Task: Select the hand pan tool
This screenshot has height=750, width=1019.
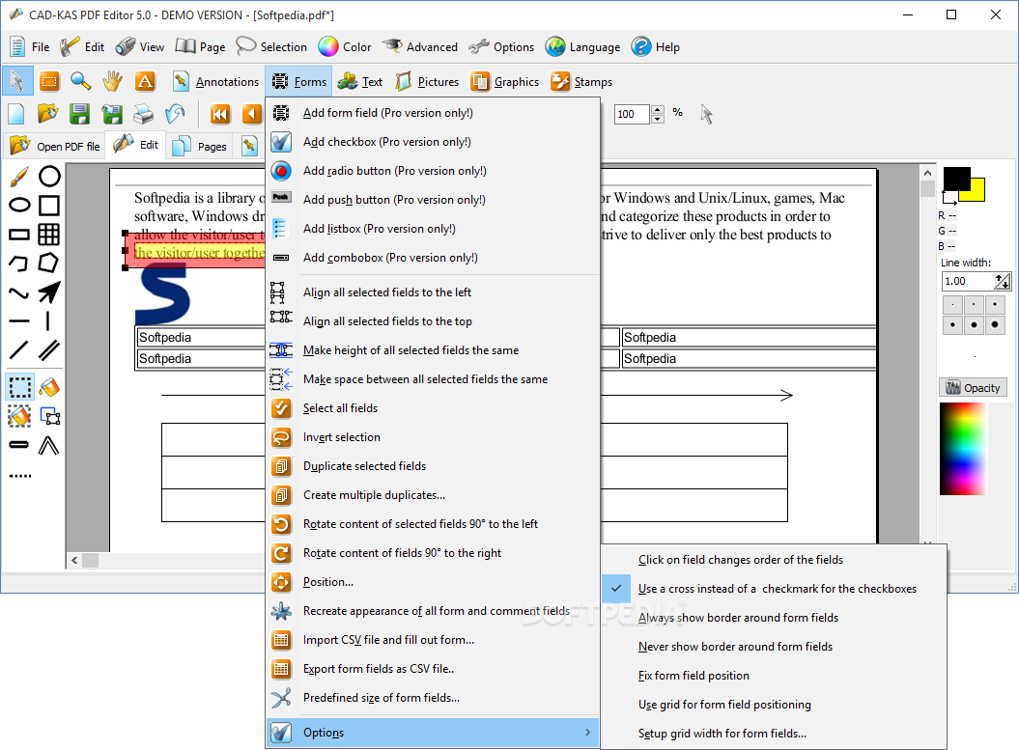Action: point(112,81)
